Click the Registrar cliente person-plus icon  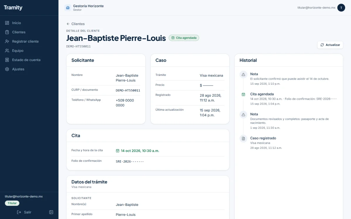pos(7,41)
